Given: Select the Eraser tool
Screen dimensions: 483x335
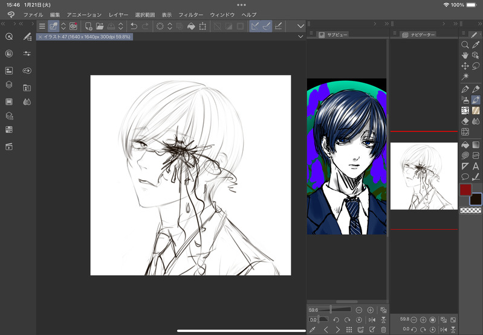Looking at the screenshot, I should coord(465,121).
